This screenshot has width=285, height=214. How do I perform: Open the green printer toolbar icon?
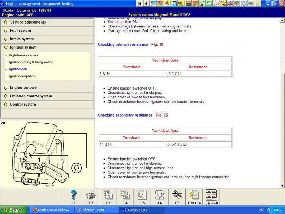coord(209,4)
